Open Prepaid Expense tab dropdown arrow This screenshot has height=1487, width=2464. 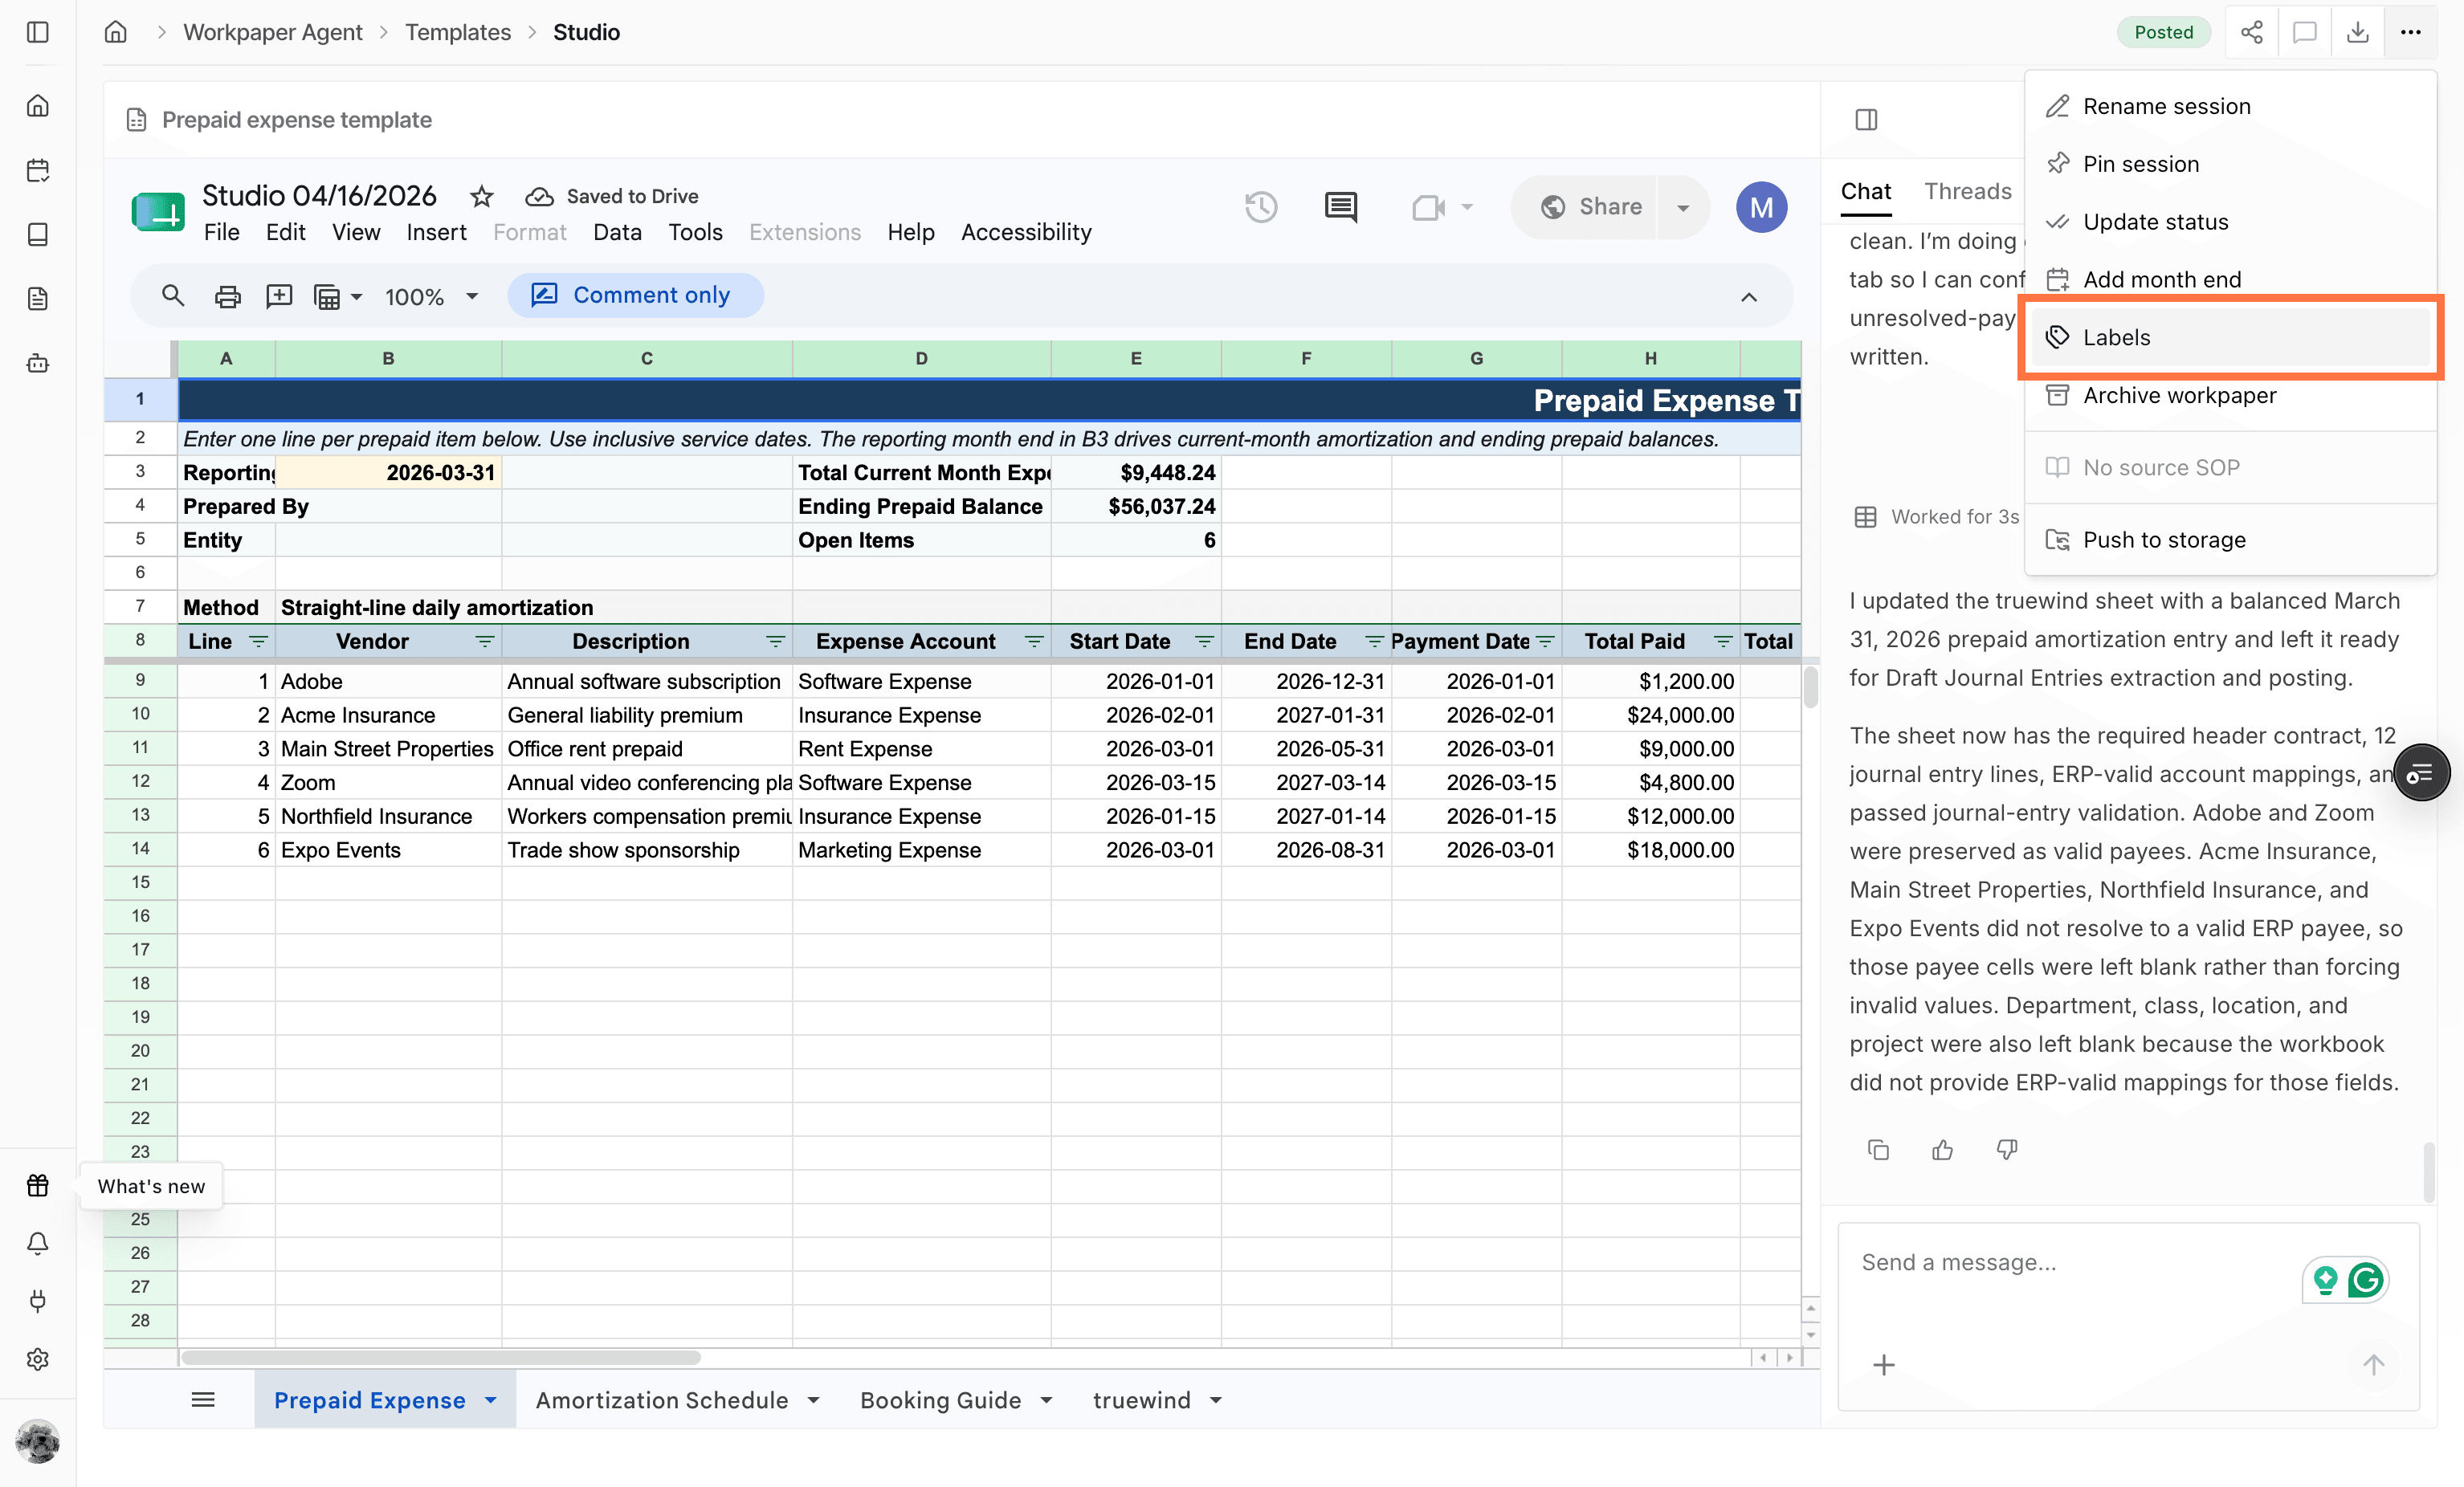click(x=490, y=1400)
